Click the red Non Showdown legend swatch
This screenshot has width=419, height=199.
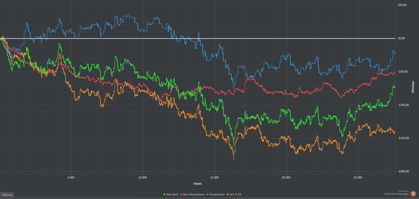click(x=181, y=194)
